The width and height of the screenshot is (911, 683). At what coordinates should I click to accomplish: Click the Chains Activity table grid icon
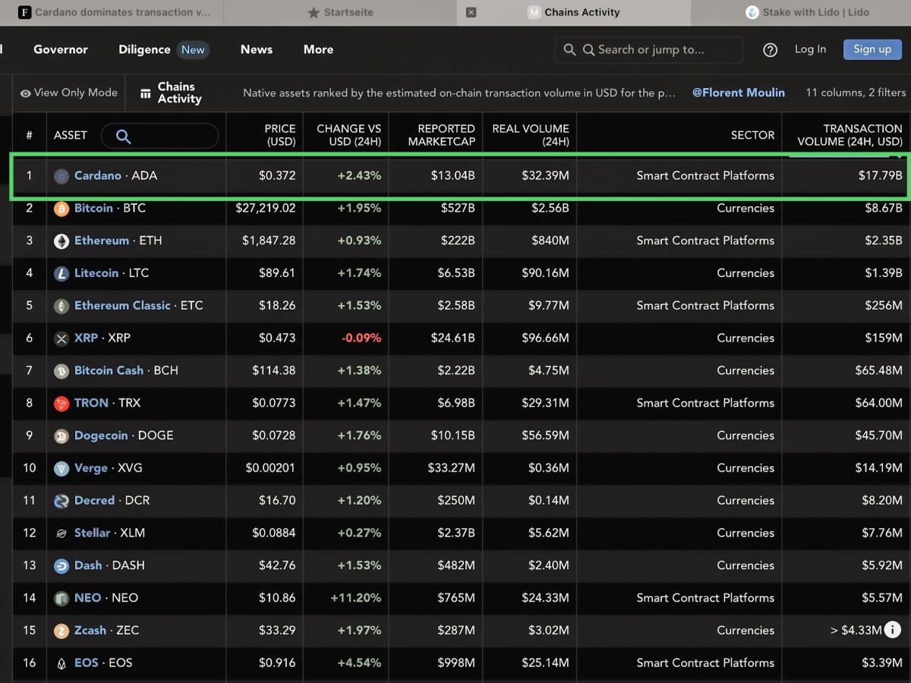point(146,93)
